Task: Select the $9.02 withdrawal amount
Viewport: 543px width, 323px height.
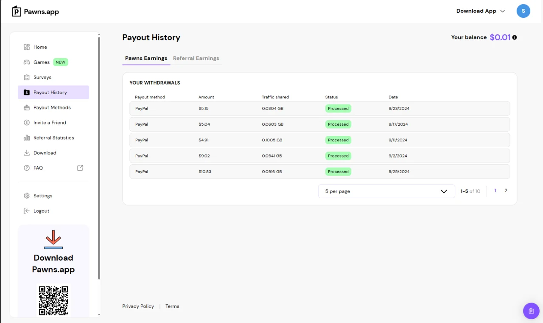Action: [204, 156]
